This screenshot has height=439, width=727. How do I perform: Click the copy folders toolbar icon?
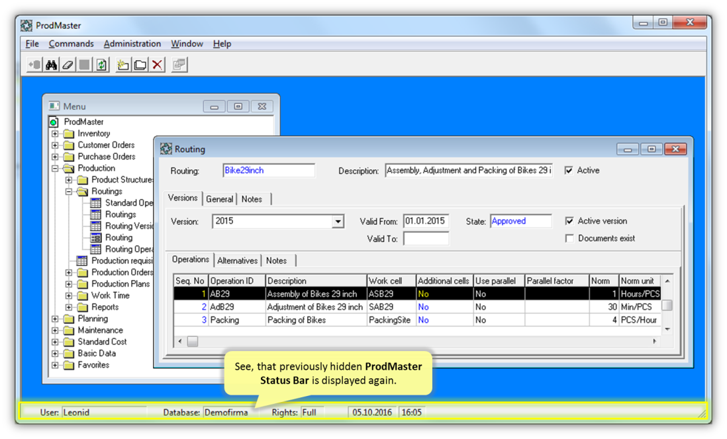pyautogui.click(x=140, y=65)
